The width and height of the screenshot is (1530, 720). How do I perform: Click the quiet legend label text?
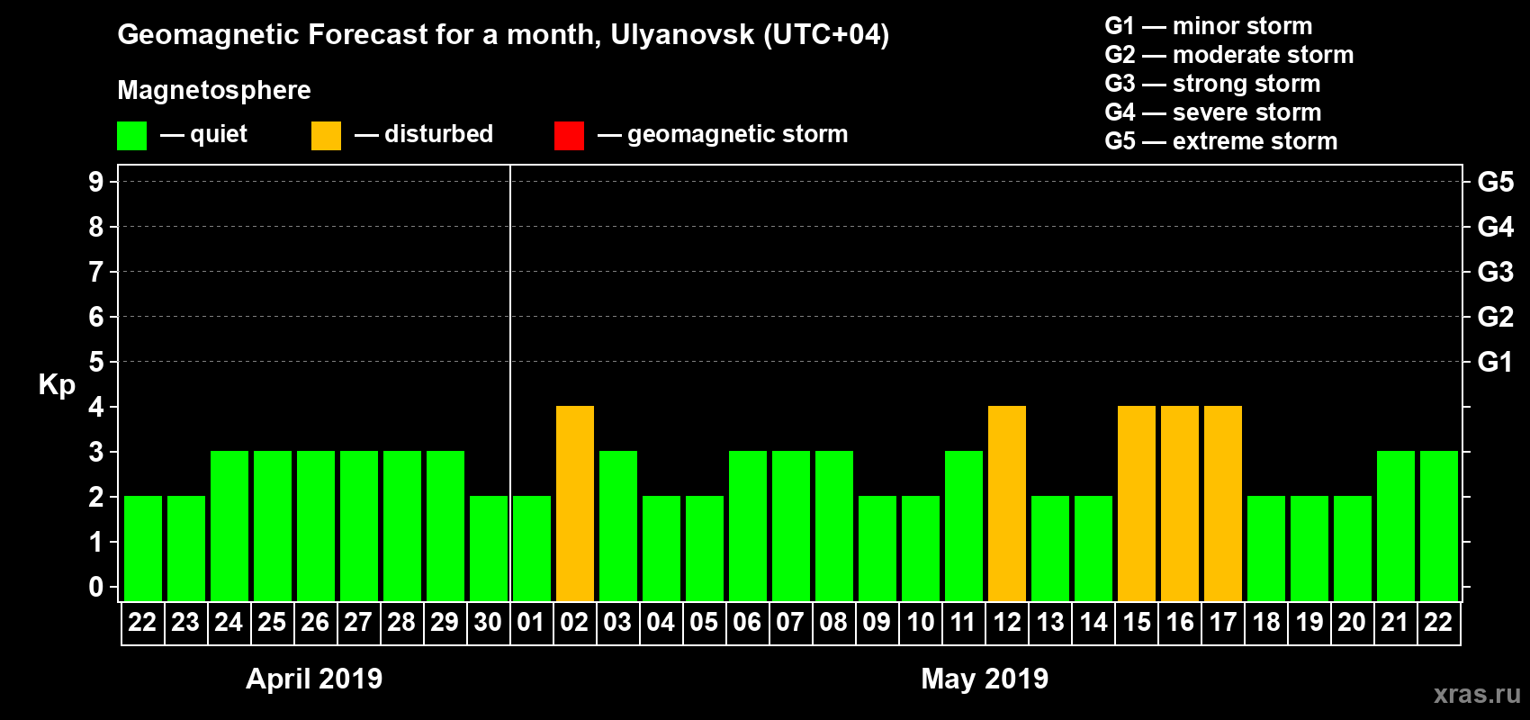219,135
